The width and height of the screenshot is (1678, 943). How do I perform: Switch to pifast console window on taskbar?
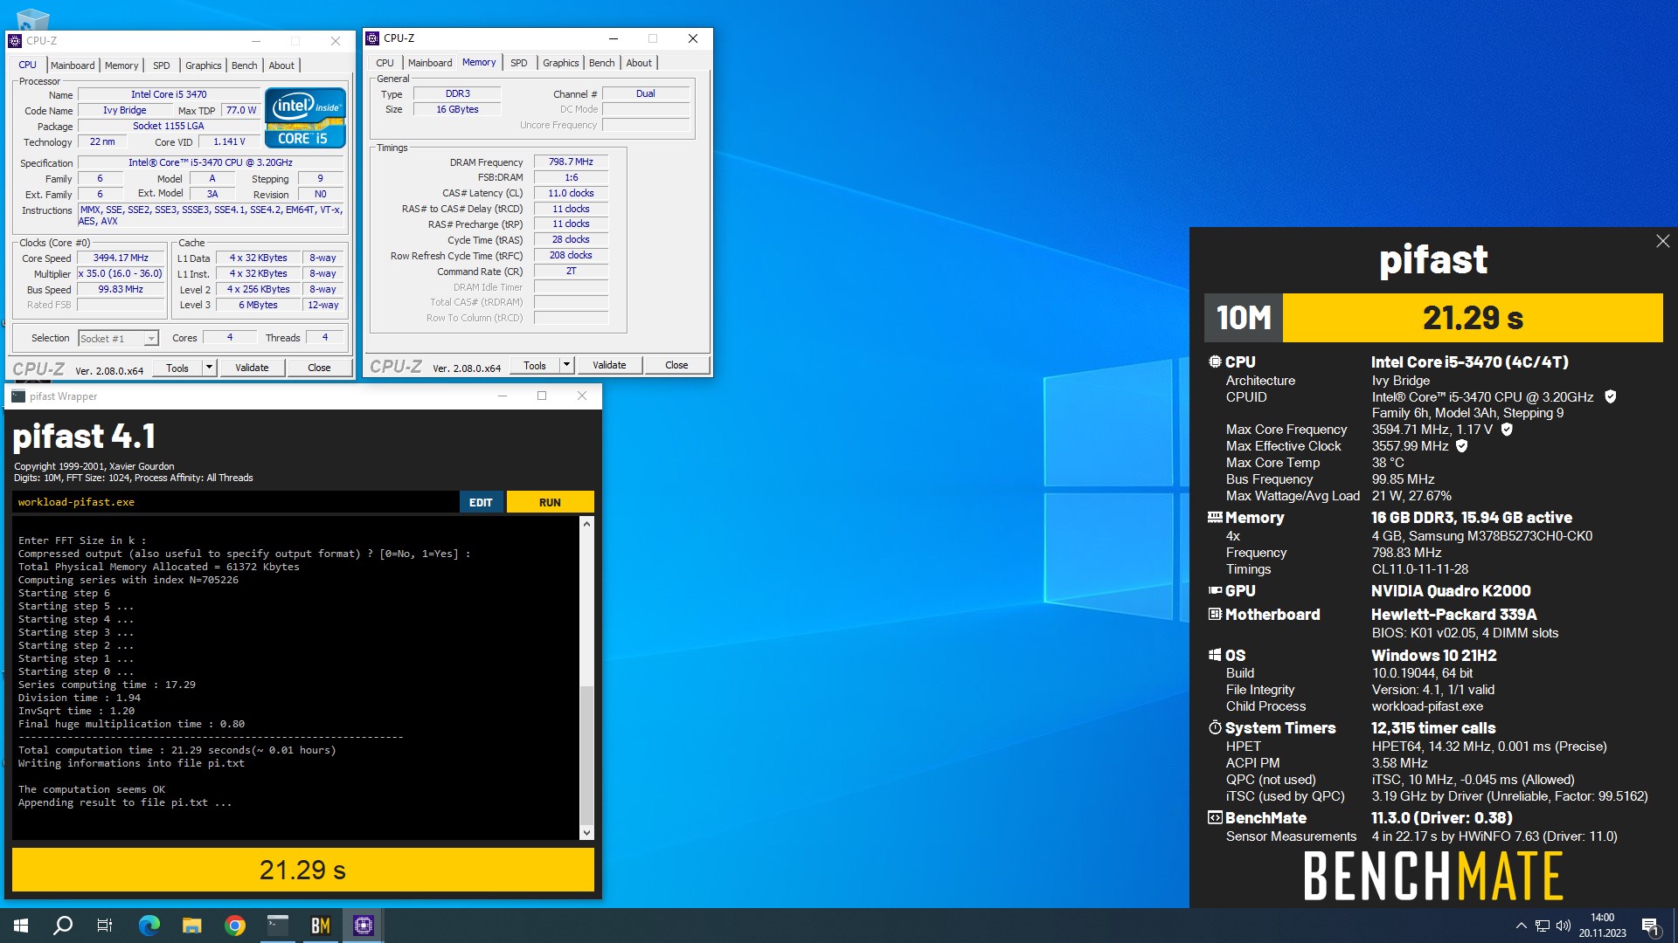pos(278,926)
